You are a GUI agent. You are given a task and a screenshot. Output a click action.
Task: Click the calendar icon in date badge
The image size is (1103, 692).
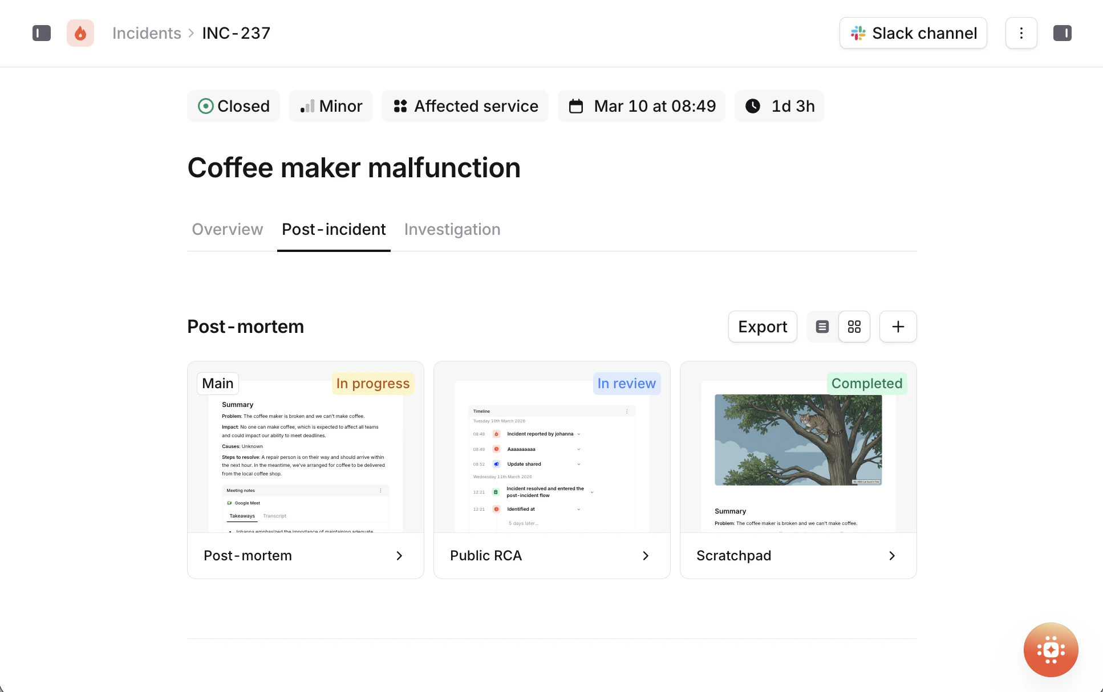coord(576,106)
